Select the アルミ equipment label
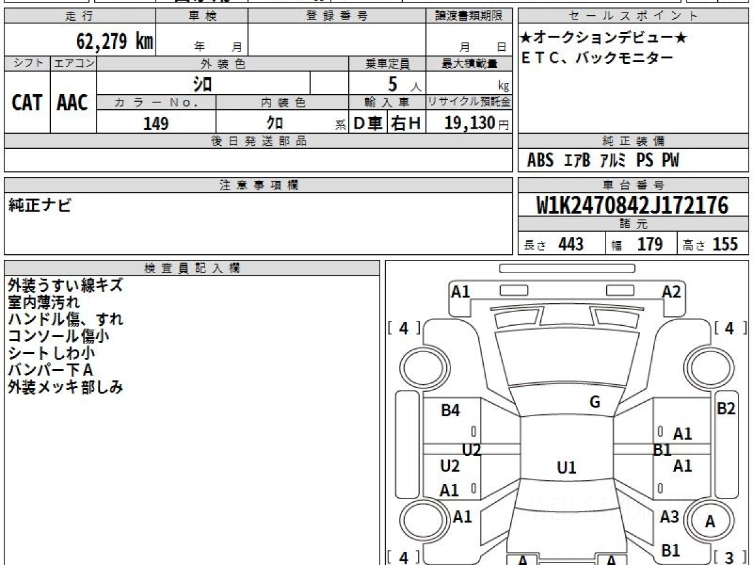Screen dimensions: 753x565 pos(613,161)
